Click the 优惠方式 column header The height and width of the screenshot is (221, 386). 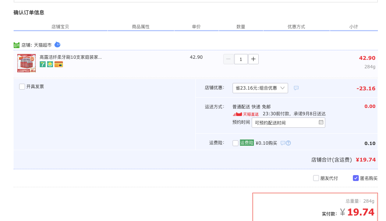tap(296, 27)
